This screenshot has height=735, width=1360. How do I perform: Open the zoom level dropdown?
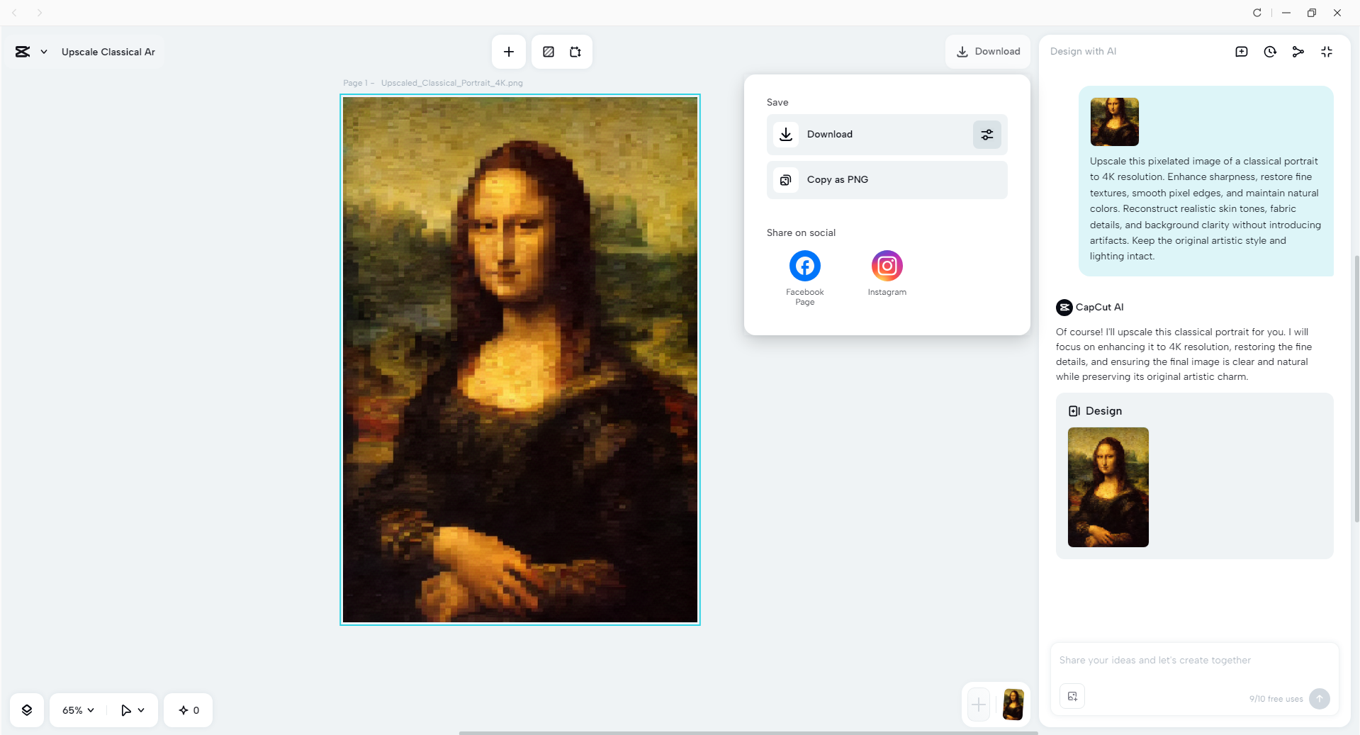(77, 710)
